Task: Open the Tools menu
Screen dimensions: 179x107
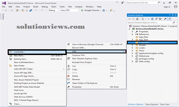Action: click(62, 7)
